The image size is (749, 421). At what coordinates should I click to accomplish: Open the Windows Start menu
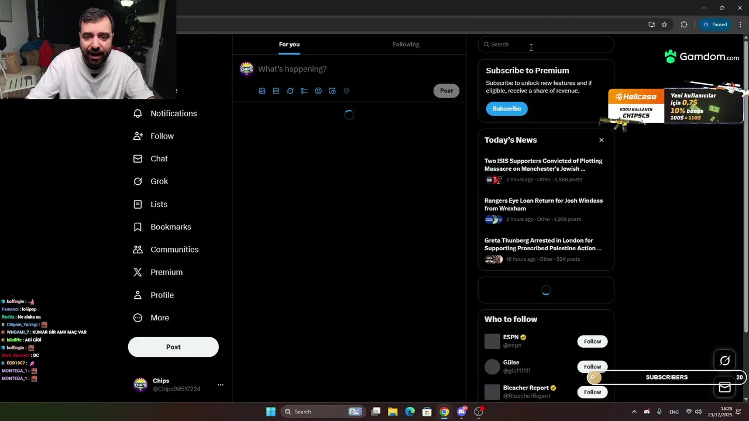[x=271, y=412]
